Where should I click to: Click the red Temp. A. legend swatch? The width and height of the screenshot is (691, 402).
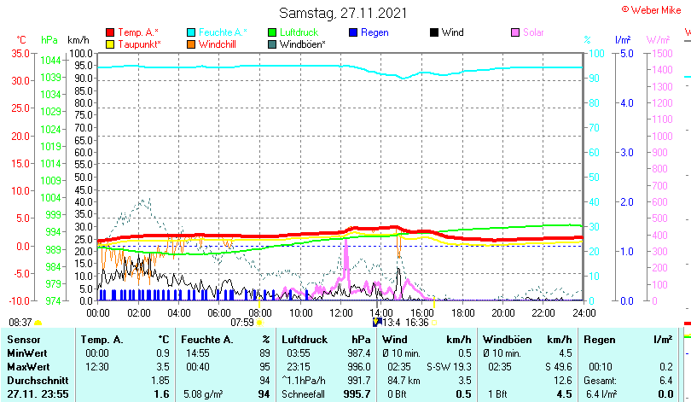pyautogui.click(x=109, y=32)
